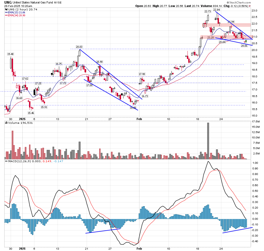Click the 18.90 label on descending trendline
Viewport: 264px width, 251px height.
99,61
